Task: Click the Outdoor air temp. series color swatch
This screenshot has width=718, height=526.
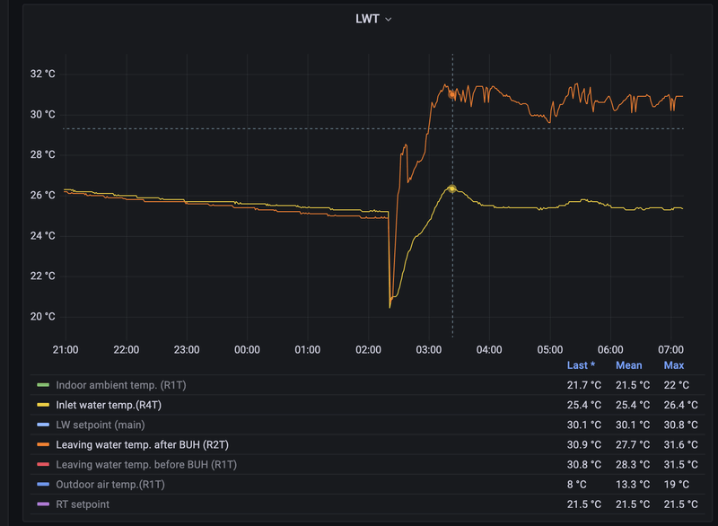Action: pyautogui.click(x=43, y=485)
